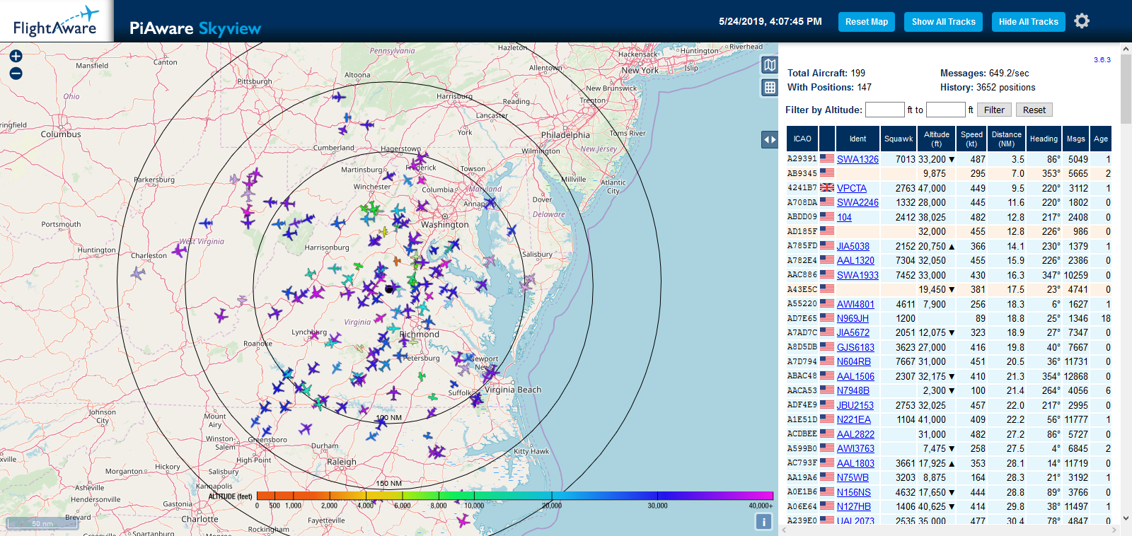
Task: Open flight link JIA5038
Action: click(x=853, y=246)
